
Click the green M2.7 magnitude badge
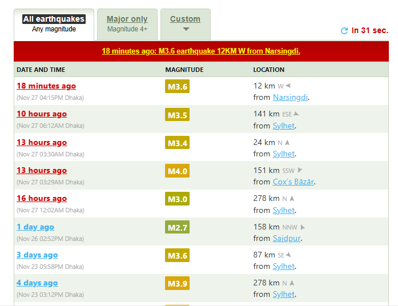click(177, 228)
